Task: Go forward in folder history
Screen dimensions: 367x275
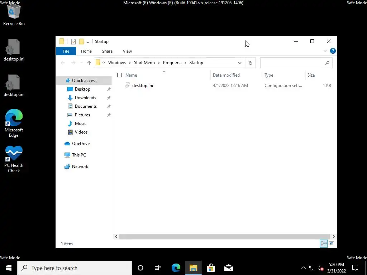Action: (73, 63)
